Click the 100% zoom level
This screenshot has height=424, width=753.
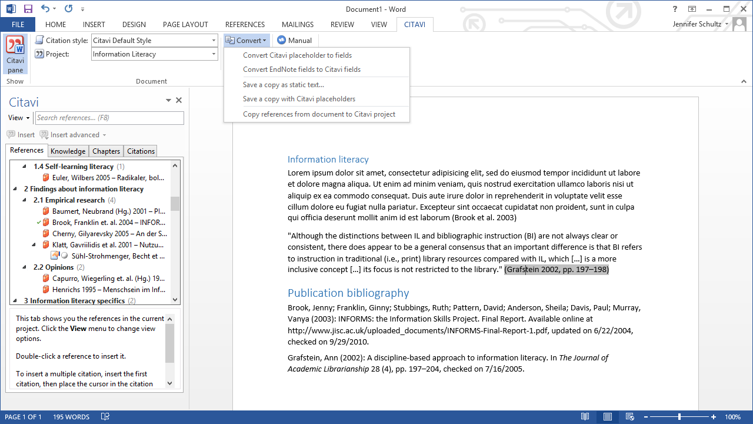click(733, 417)
